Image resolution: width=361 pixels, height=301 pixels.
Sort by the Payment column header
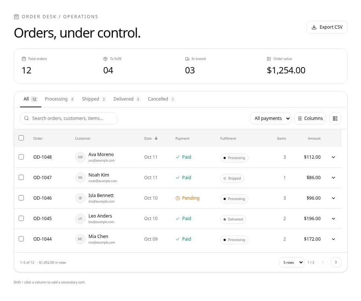pyautogui.click(x=182, y=139)
